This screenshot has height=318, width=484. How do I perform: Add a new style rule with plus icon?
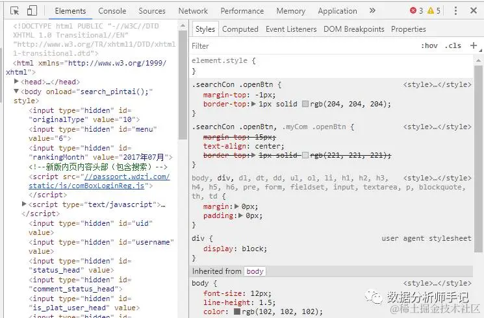pyautogui.click(x=474, y=45)
